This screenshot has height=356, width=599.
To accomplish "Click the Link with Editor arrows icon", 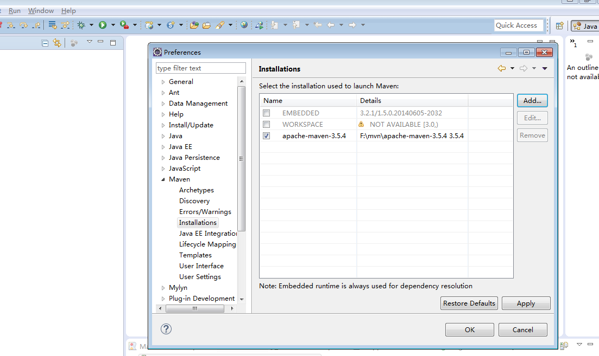I will pyautogui.click(x=57, y=43).
